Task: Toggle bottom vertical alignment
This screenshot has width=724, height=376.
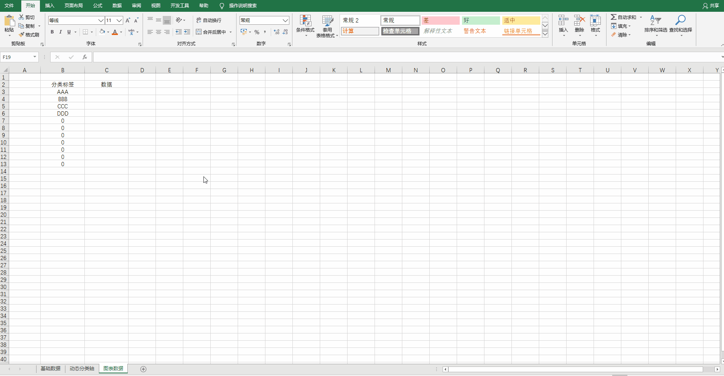Action: 167,20
